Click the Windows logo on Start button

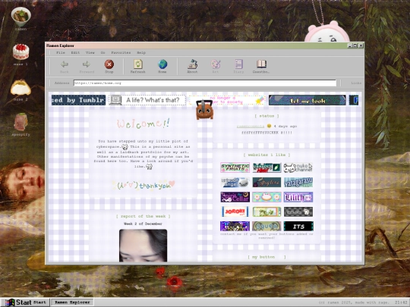click(10, 302)
